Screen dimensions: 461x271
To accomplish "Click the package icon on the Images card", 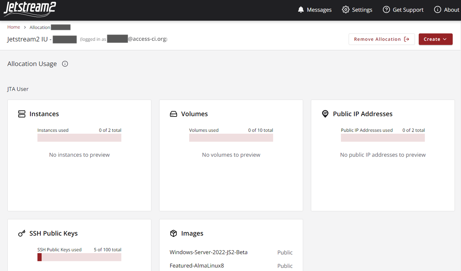I will click(173, 234).
